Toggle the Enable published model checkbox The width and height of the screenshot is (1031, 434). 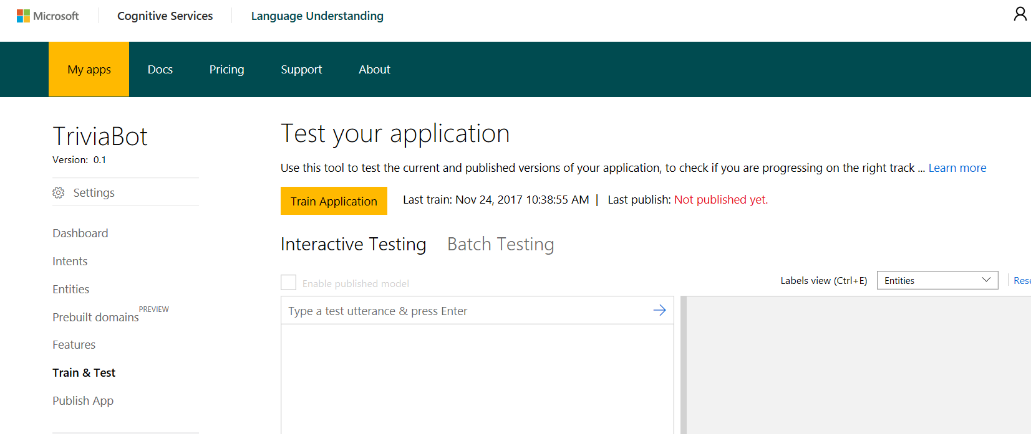pos(288,283)
